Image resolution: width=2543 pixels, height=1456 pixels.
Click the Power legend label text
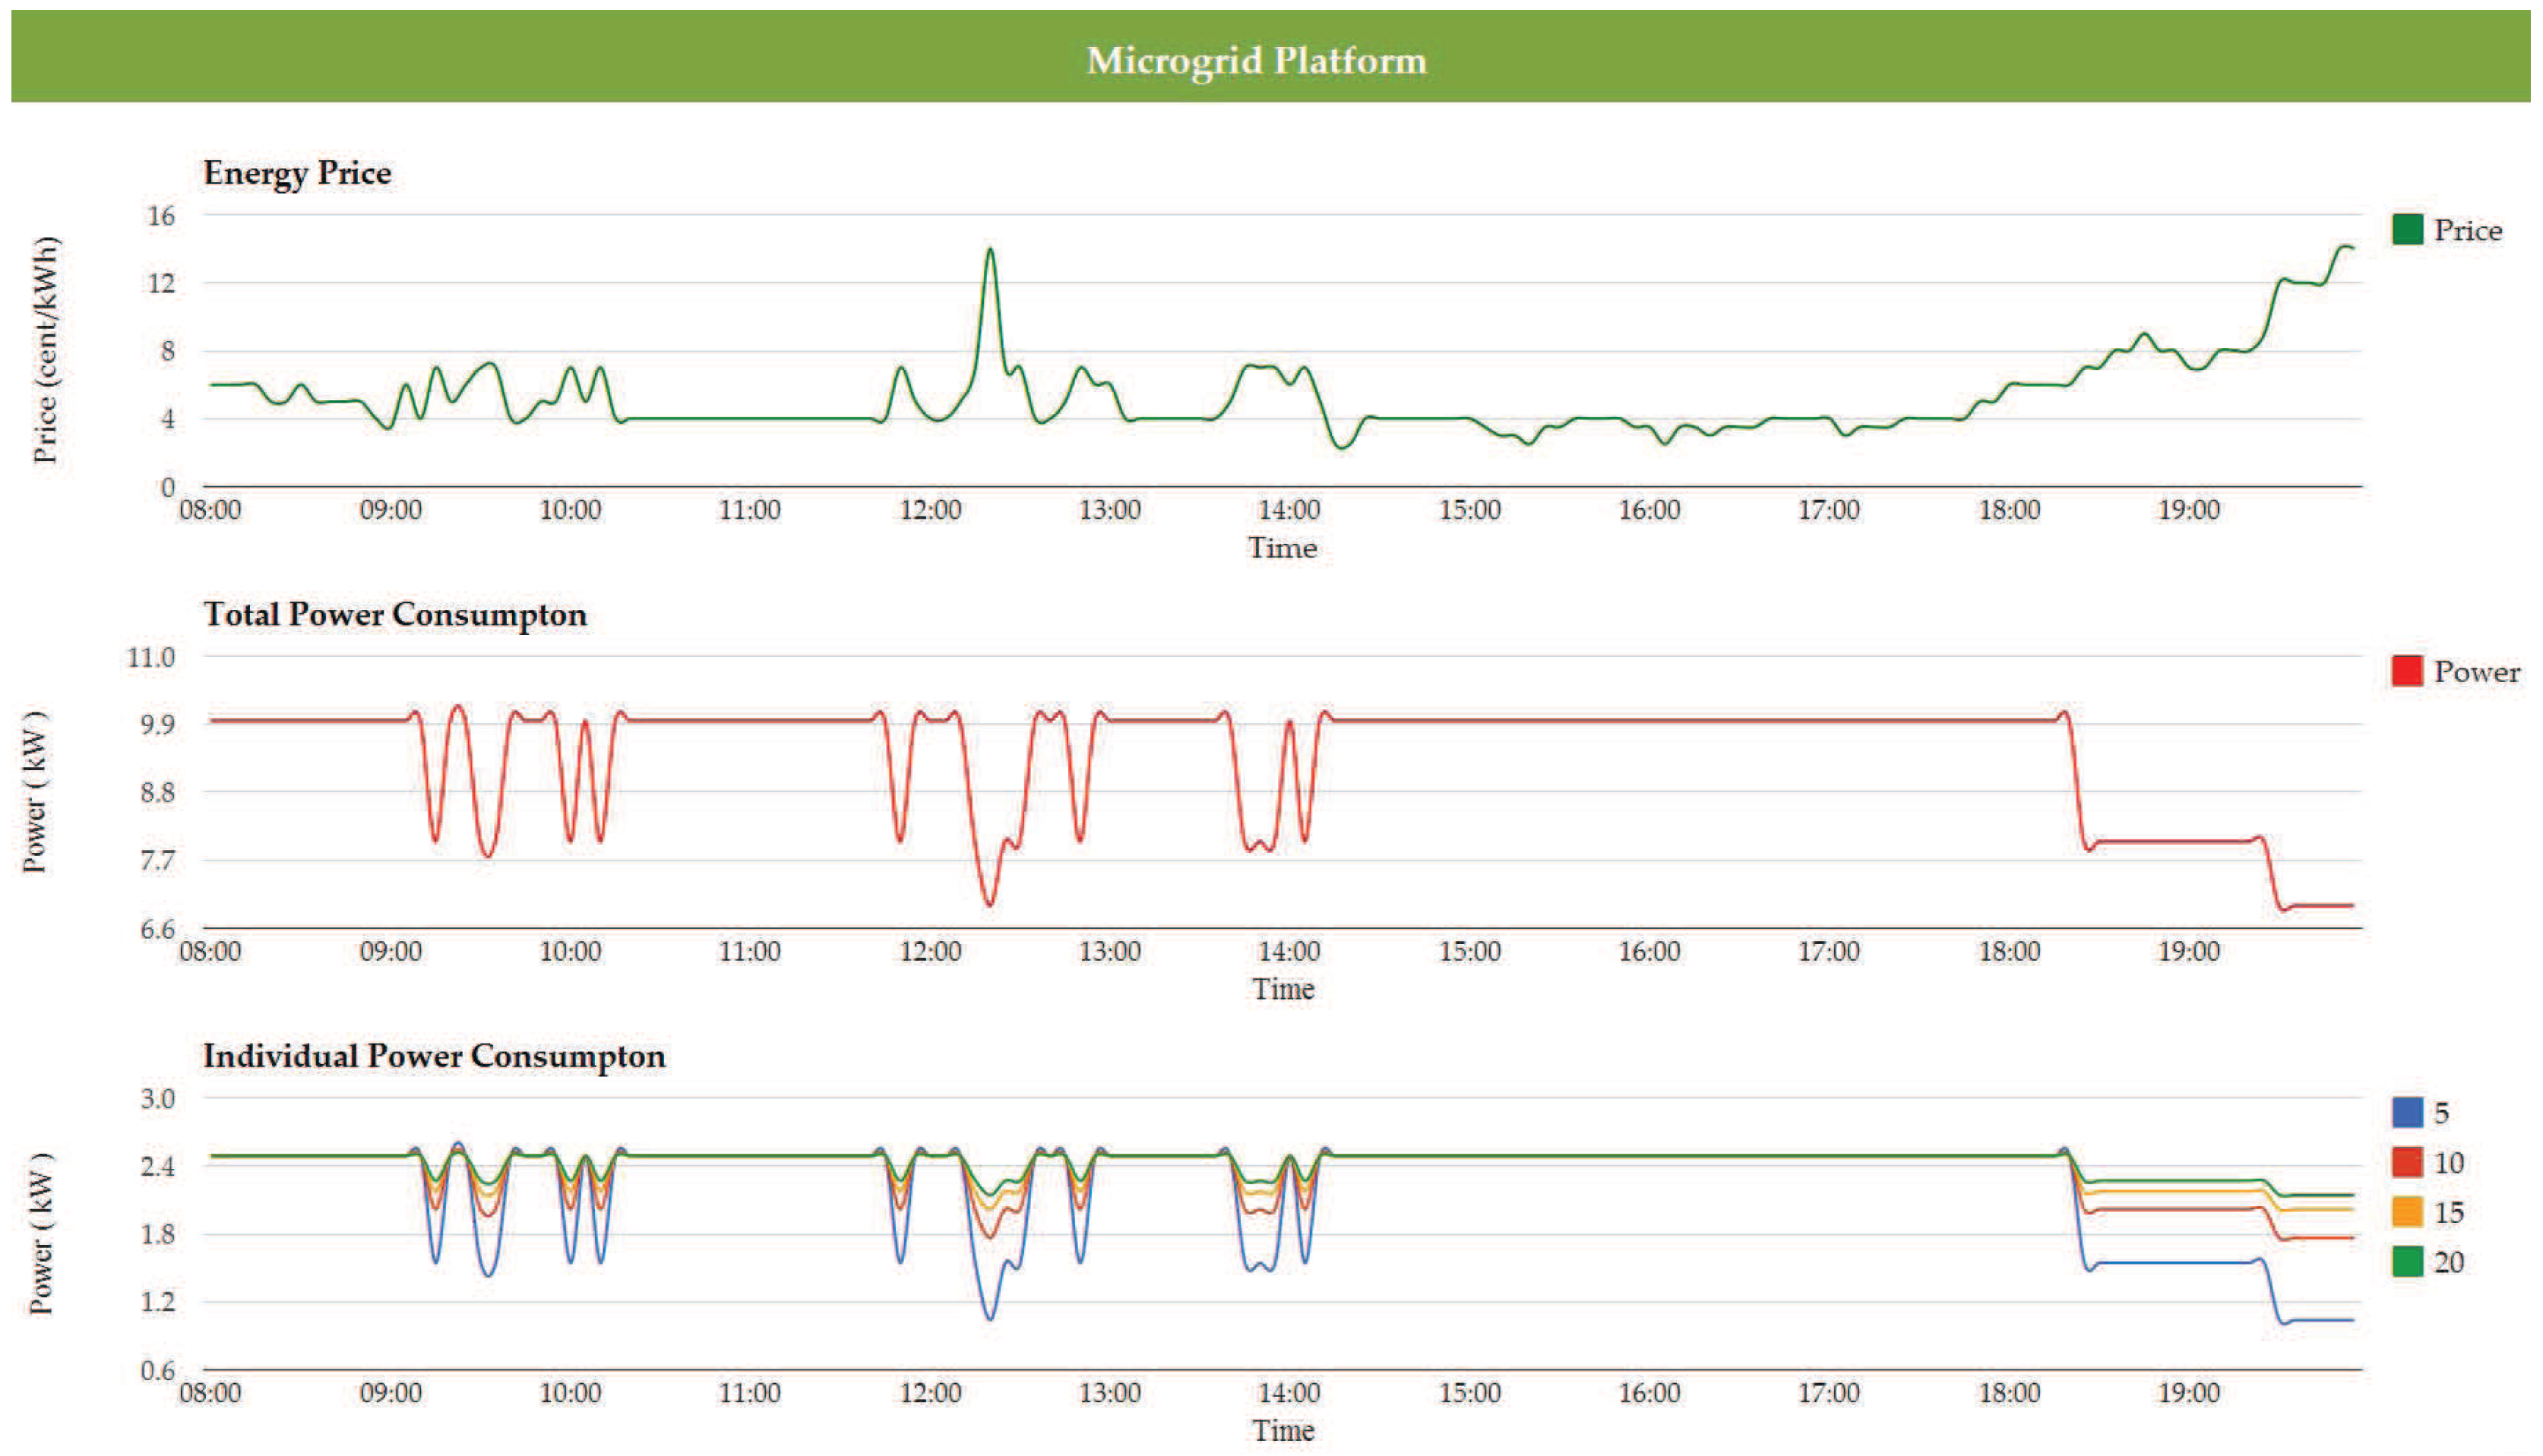[x=2476, y=672]
